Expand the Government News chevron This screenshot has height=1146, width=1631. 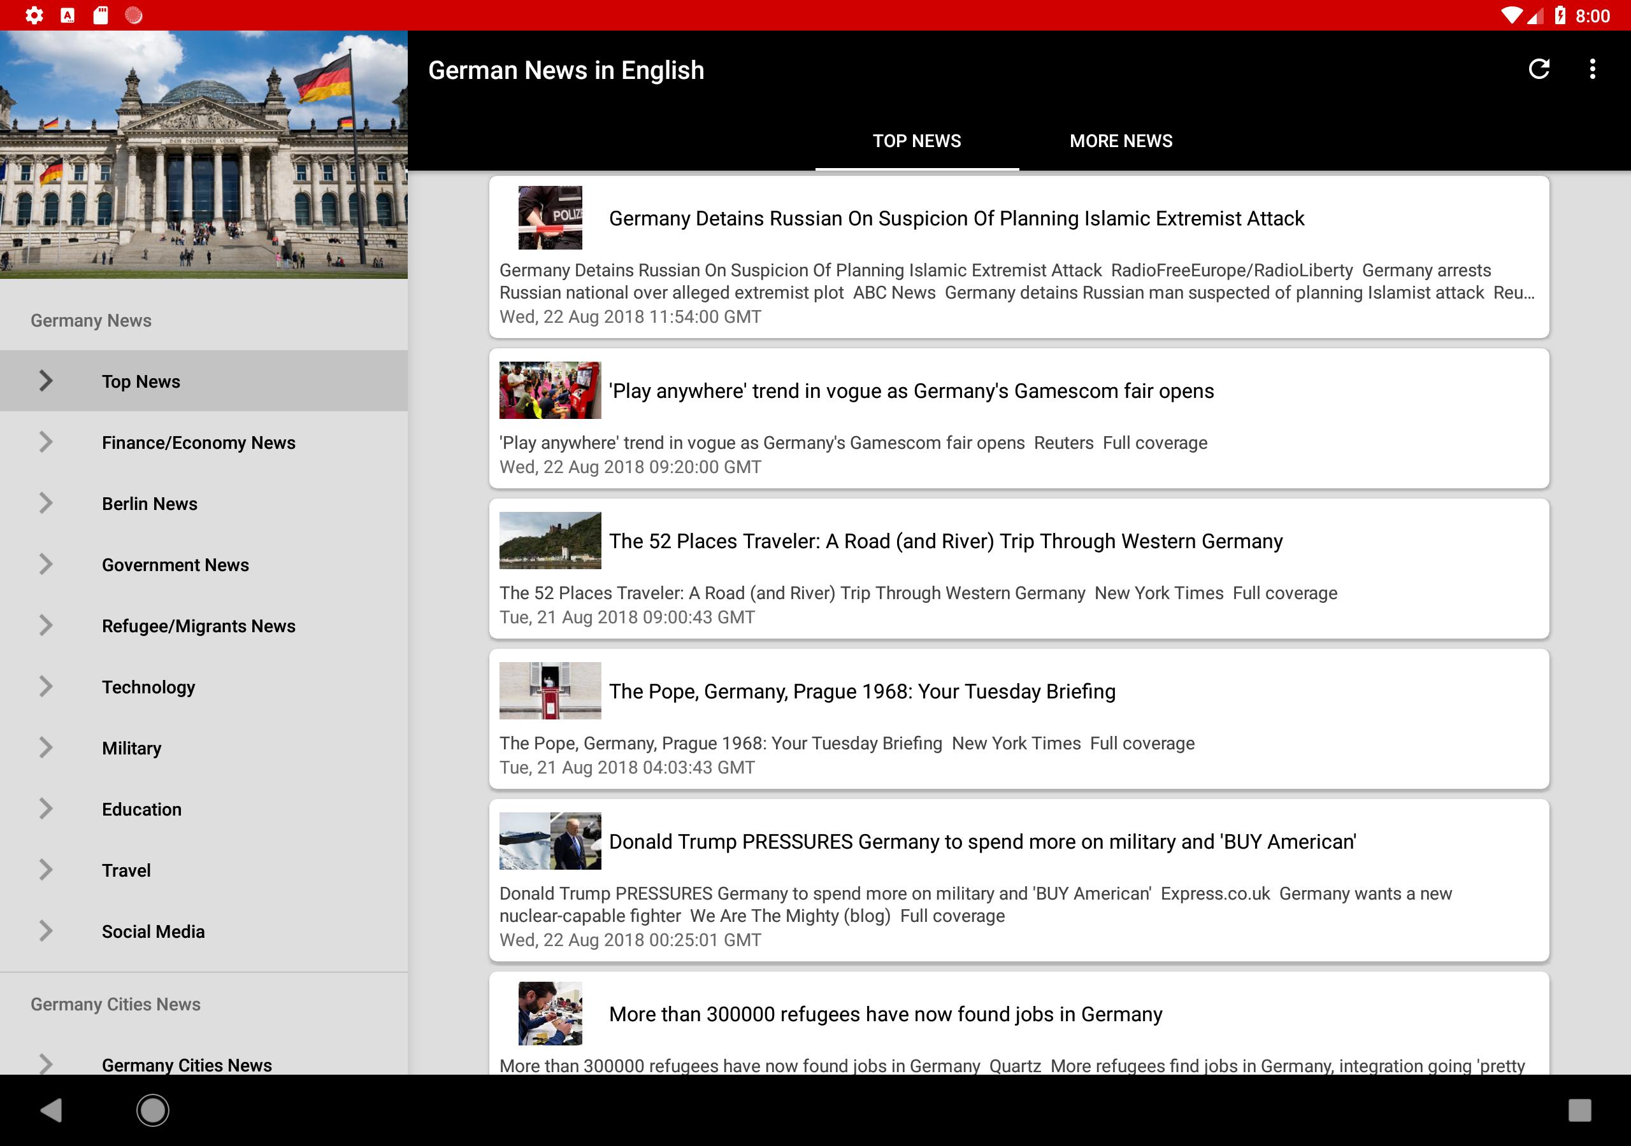(45, 564)
